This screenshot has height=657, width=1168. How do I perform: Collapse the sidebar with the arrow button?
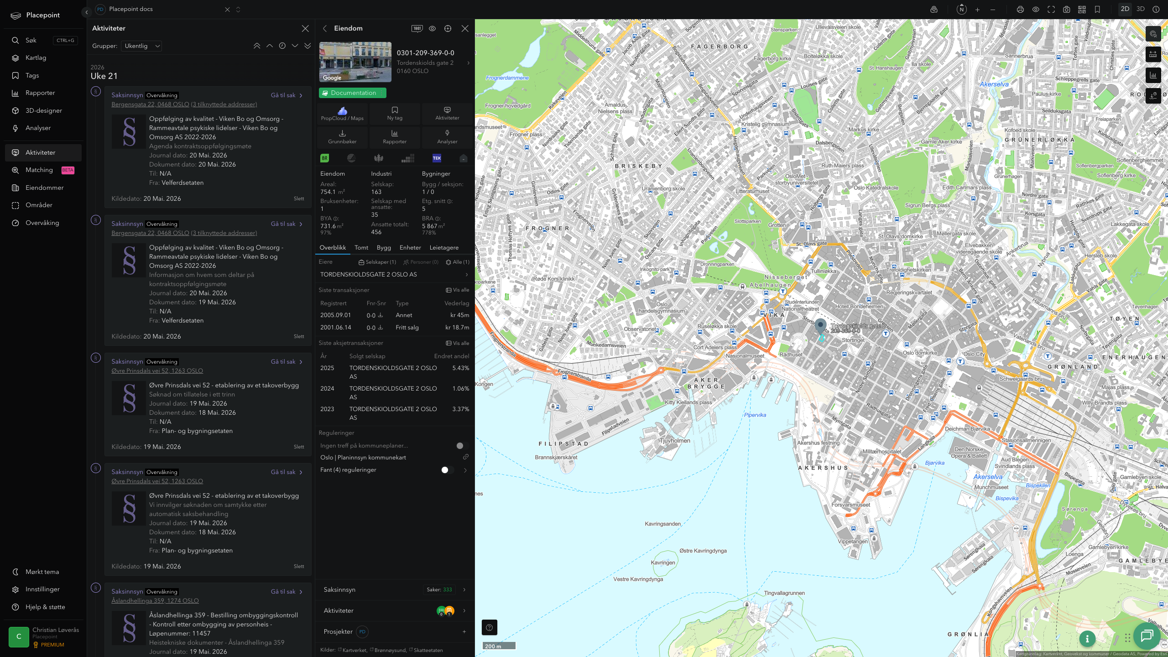coord(86,12)
